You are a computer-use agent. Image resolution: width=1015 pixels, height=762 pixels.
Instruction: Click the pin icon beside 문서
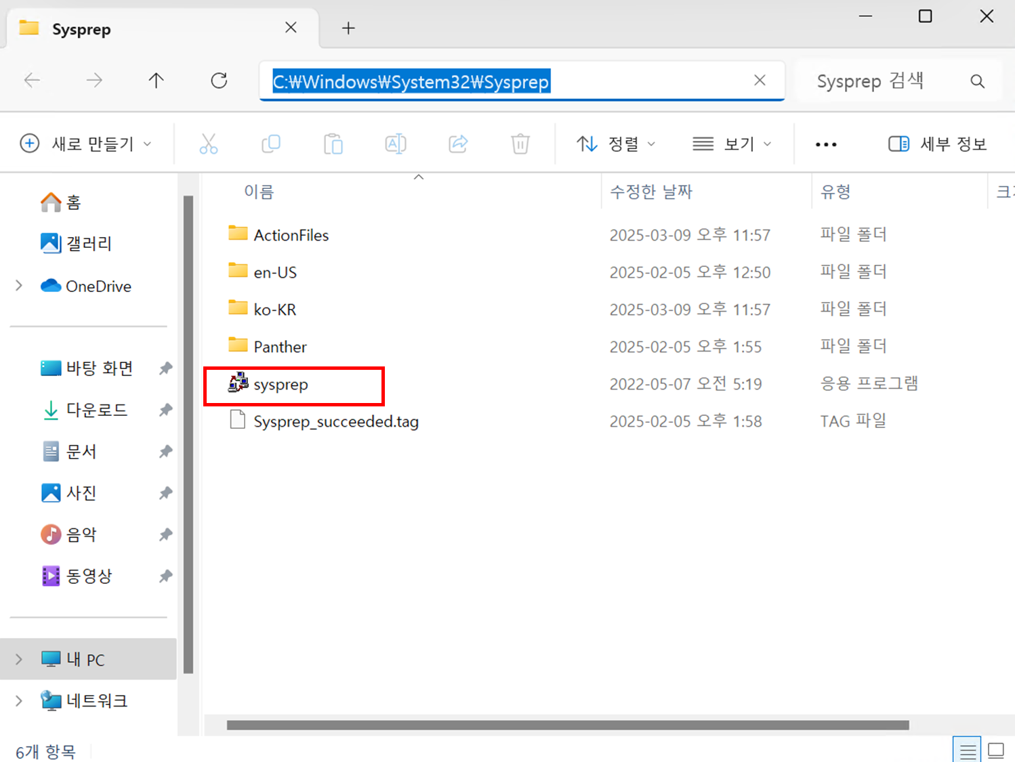pos(165,452)
